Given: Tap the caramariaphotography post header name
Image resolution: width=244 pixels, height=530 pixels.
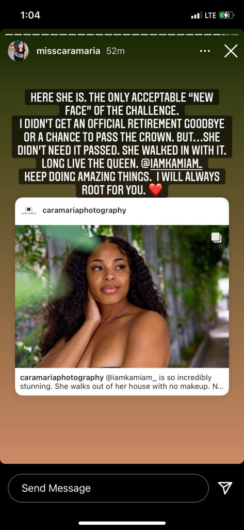Looking at the screenshot, I should [x=84, y=211].
